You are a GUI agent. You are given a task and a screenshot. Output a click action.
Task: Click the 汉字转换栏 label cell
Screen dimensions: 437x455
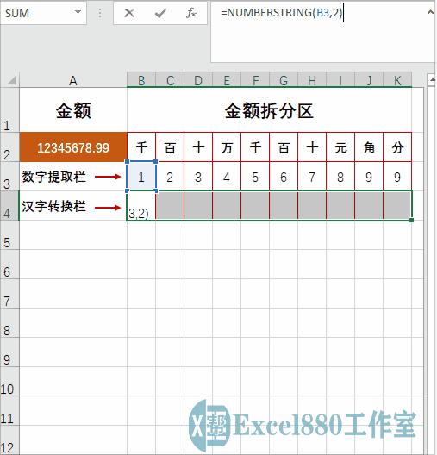pos(73,206)
